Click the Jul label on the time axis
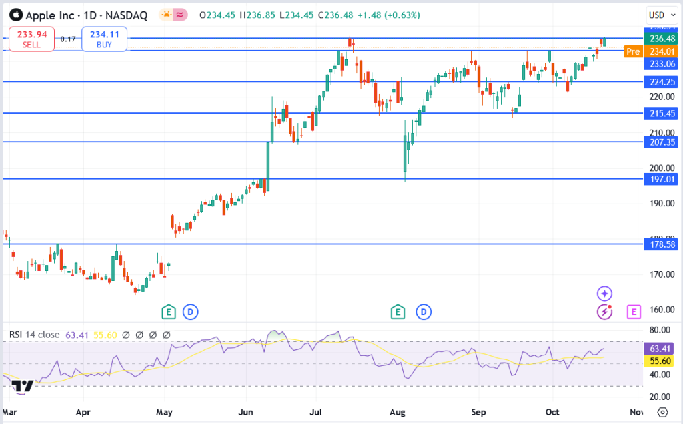Image resolution: width=683 pixels, height=424 pixels. coord(315,412)
